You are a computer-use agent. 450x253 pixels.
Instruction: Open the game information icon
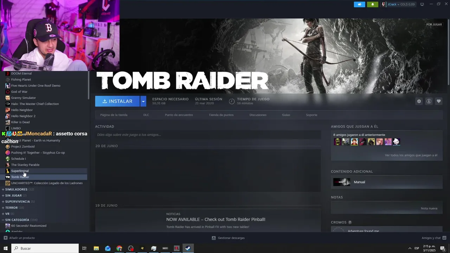(x=429, y=101)
